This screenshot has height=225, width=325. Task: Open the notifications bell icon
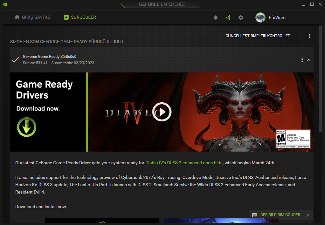(216, 17)
